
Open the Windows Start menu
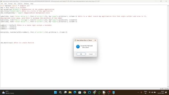pos(55,92)
